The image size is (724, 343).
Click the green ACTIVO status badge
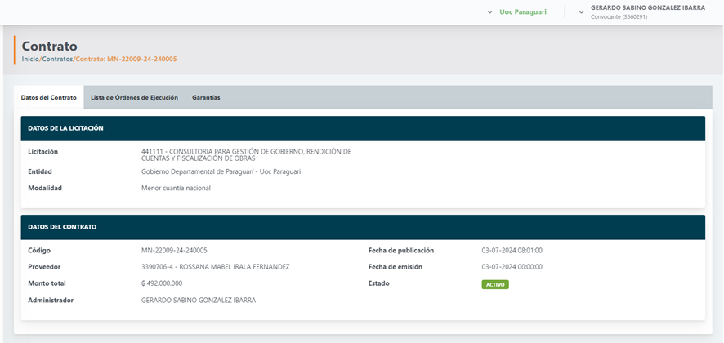coord(494,284)
